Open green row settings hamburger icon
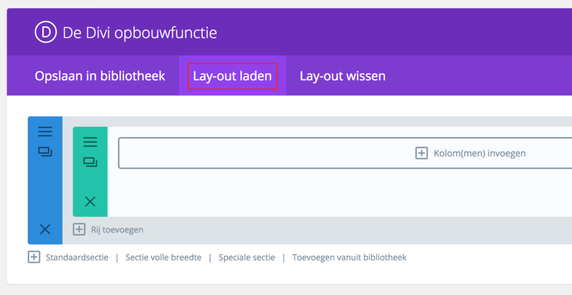This screenshot has width=572, height=295. [x=90, y=142]
